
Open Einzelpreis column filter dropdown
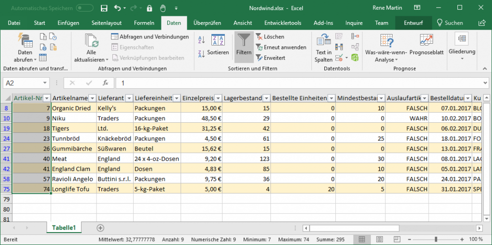click(x=218, y=98)
